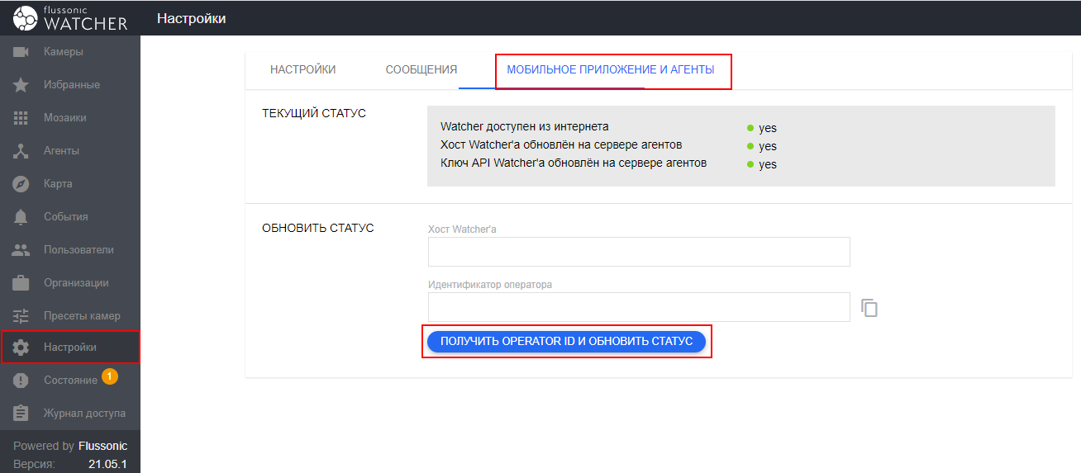Screen dimensions: 1081x473
Task: Select the Agents network icon
Action: point(21,151)
